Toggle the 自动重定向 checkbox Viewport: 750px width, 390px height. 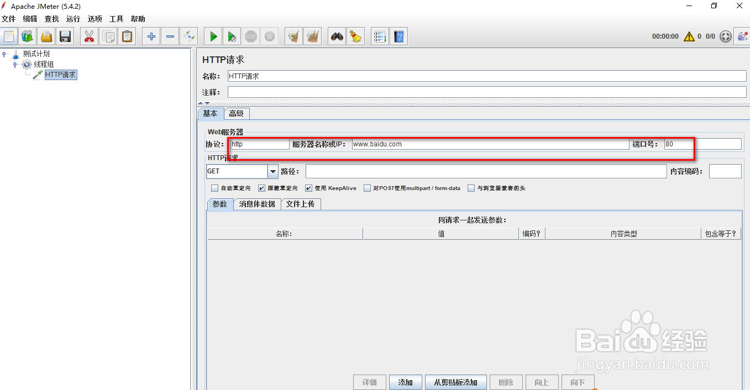(x=214, y=188)
